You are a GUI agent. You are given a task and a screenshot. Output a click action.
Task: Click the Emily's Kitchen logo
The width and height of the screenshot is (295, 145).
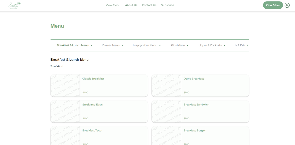pyautogui.click(x=14, y=5)
